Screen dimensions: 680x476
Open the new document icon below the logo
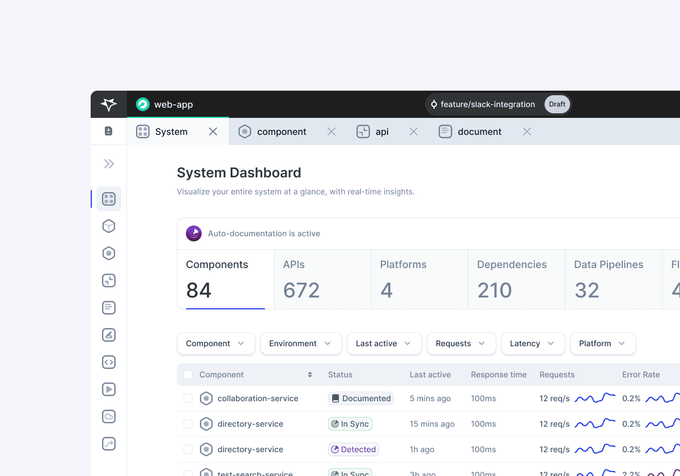(109, 131)
